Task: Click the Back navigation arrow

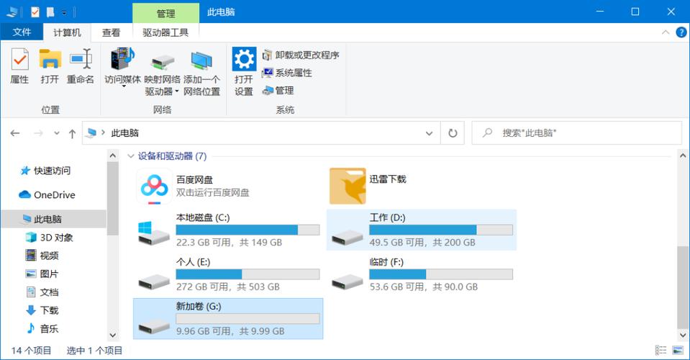Action: tap(15, 133)
